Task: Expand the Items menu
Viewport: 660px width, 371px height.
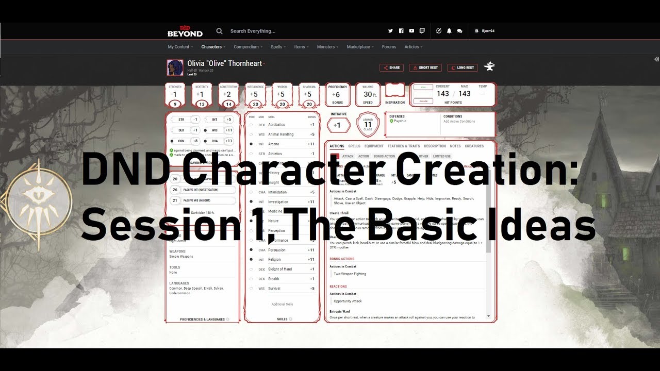Action: 301,47
